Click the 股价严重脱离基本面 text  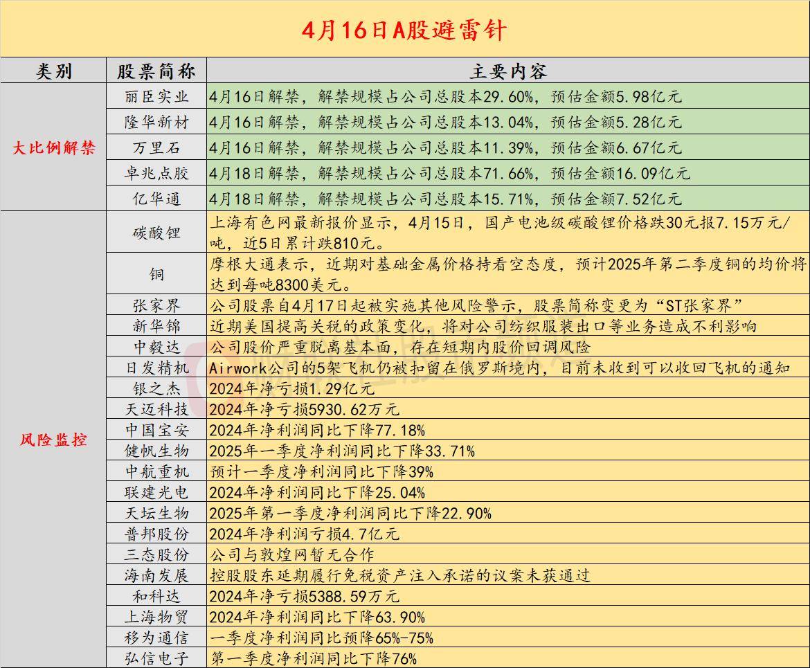(400, 347)
